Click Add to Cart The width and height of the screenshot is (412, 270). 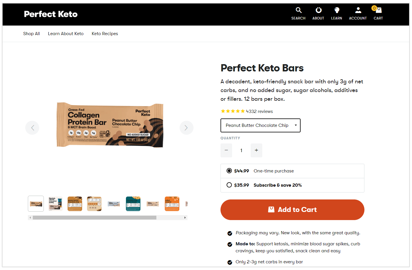click(x=292, y=210)
